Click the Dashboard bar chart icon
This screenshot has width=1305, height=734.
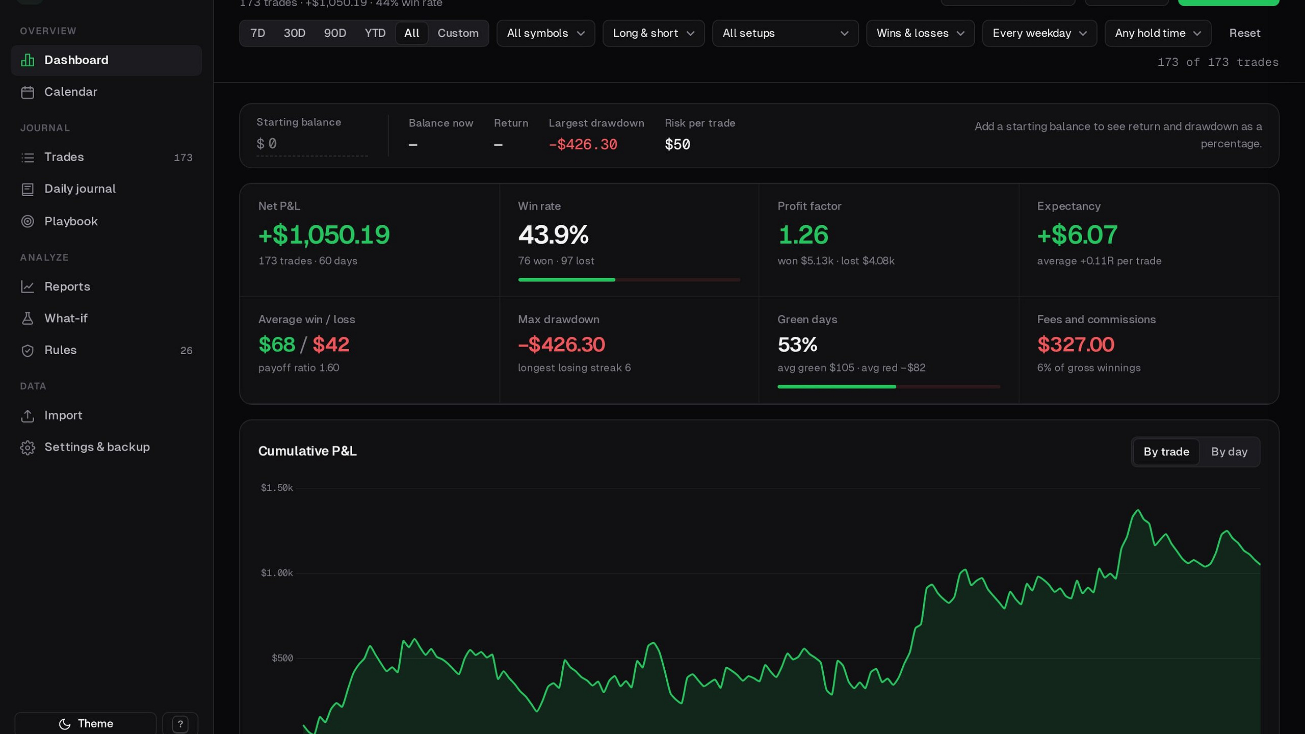point(28,60)
